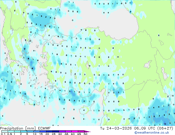Viewport: 175px width, 135px height.
Task: Click the '06..09 UTC' time range text
Action: 145,128
